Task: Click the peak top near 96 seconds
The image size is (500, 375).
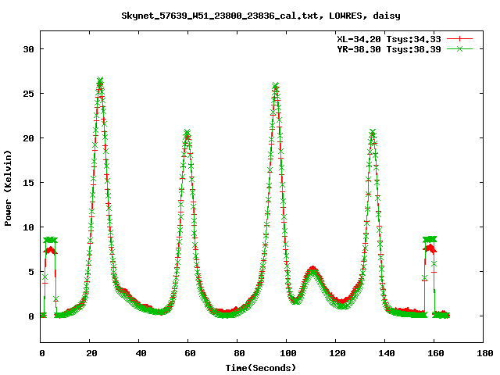Action: (x=276, y=86)
